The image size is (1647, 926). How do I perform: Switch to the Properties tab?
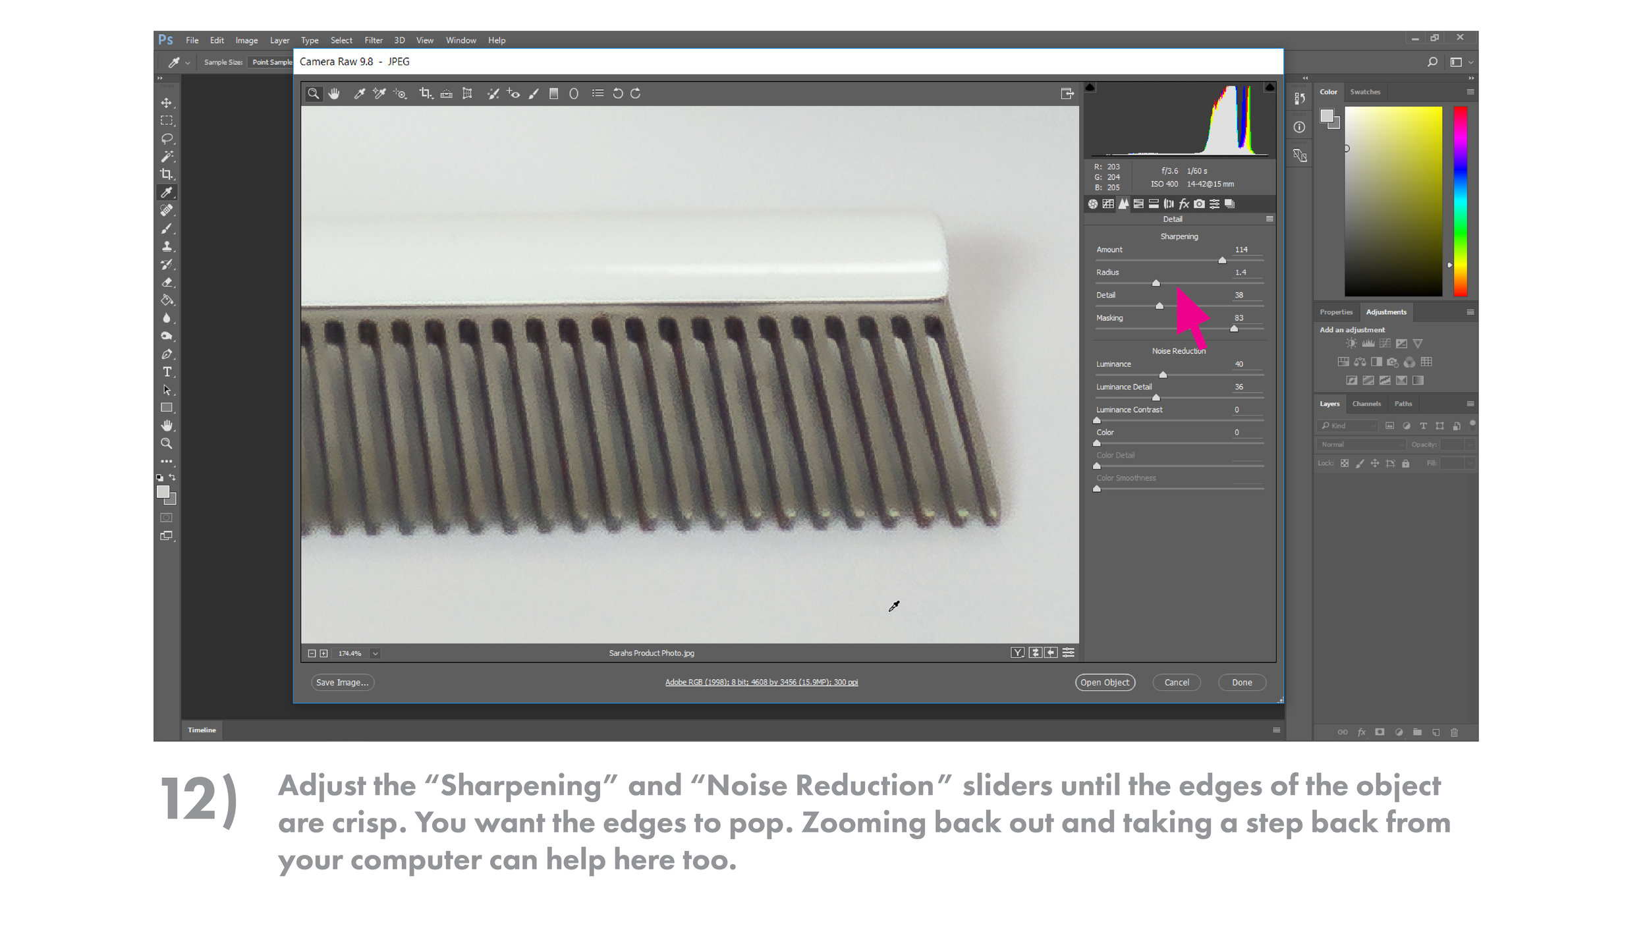(x=1335, y=312)
